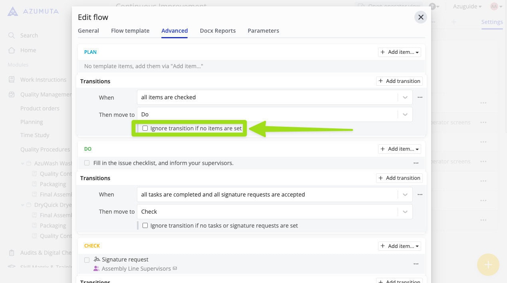507x283 pixels.
Task: Check Ignore transition if no tasks or signature requests
Action: point(145,226)
